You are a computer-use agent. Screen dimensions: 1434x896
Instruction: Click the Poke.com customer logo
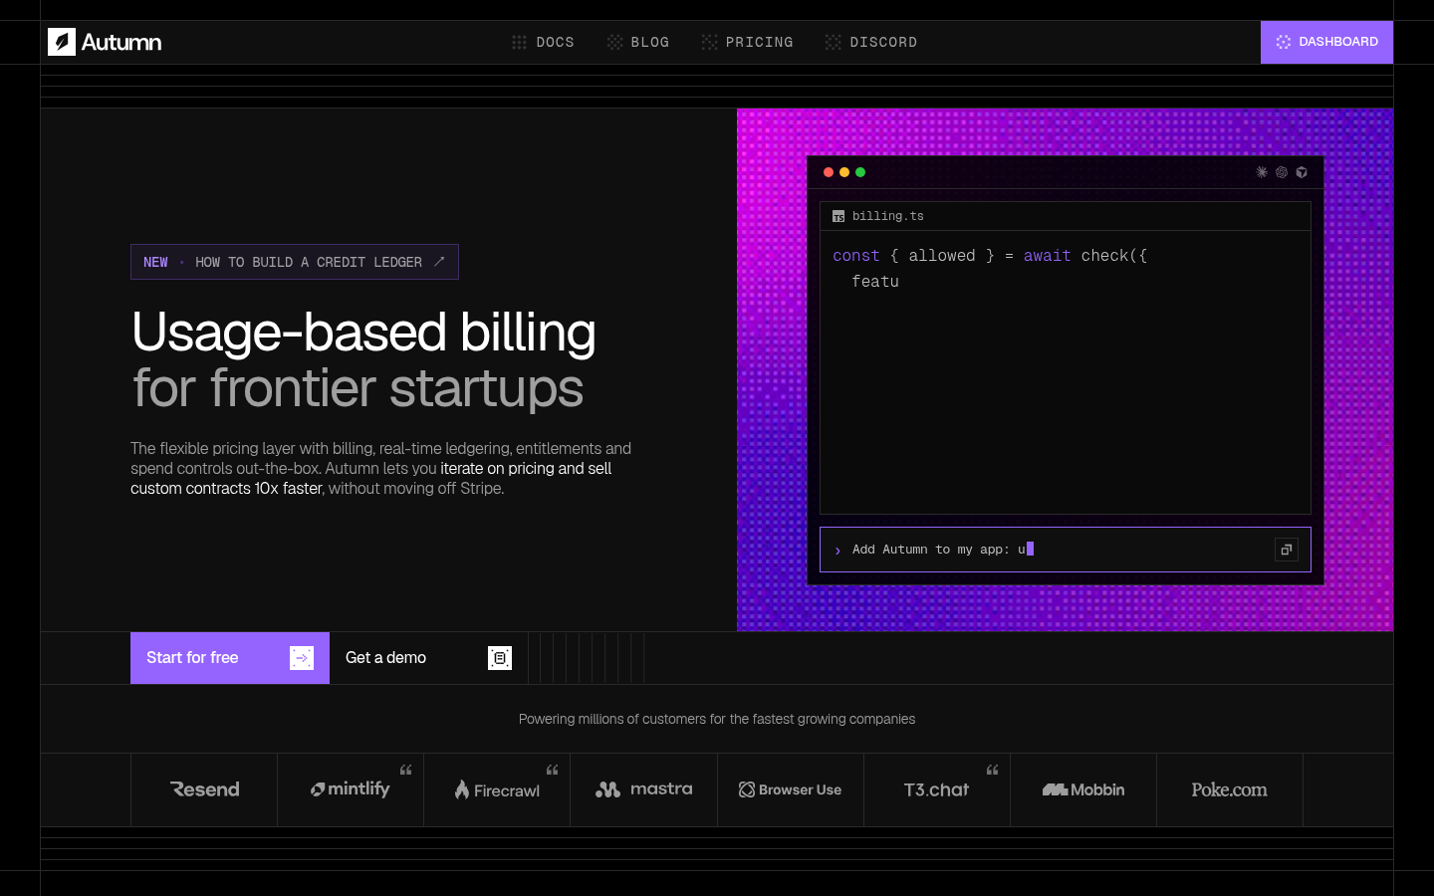1230,789
